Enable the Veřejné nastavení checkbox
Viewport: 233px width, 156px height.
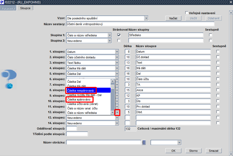(x=187, y=13)
